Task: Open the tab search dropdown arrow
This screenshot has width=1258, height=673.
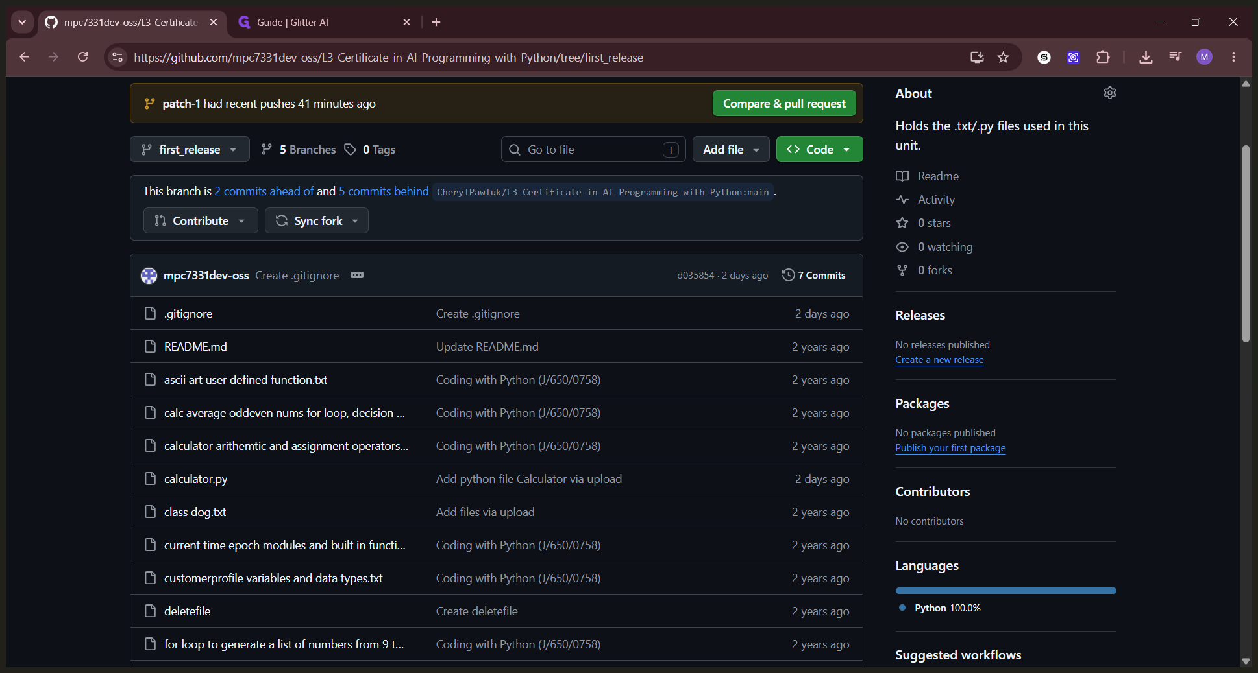Action: point(22,22)
